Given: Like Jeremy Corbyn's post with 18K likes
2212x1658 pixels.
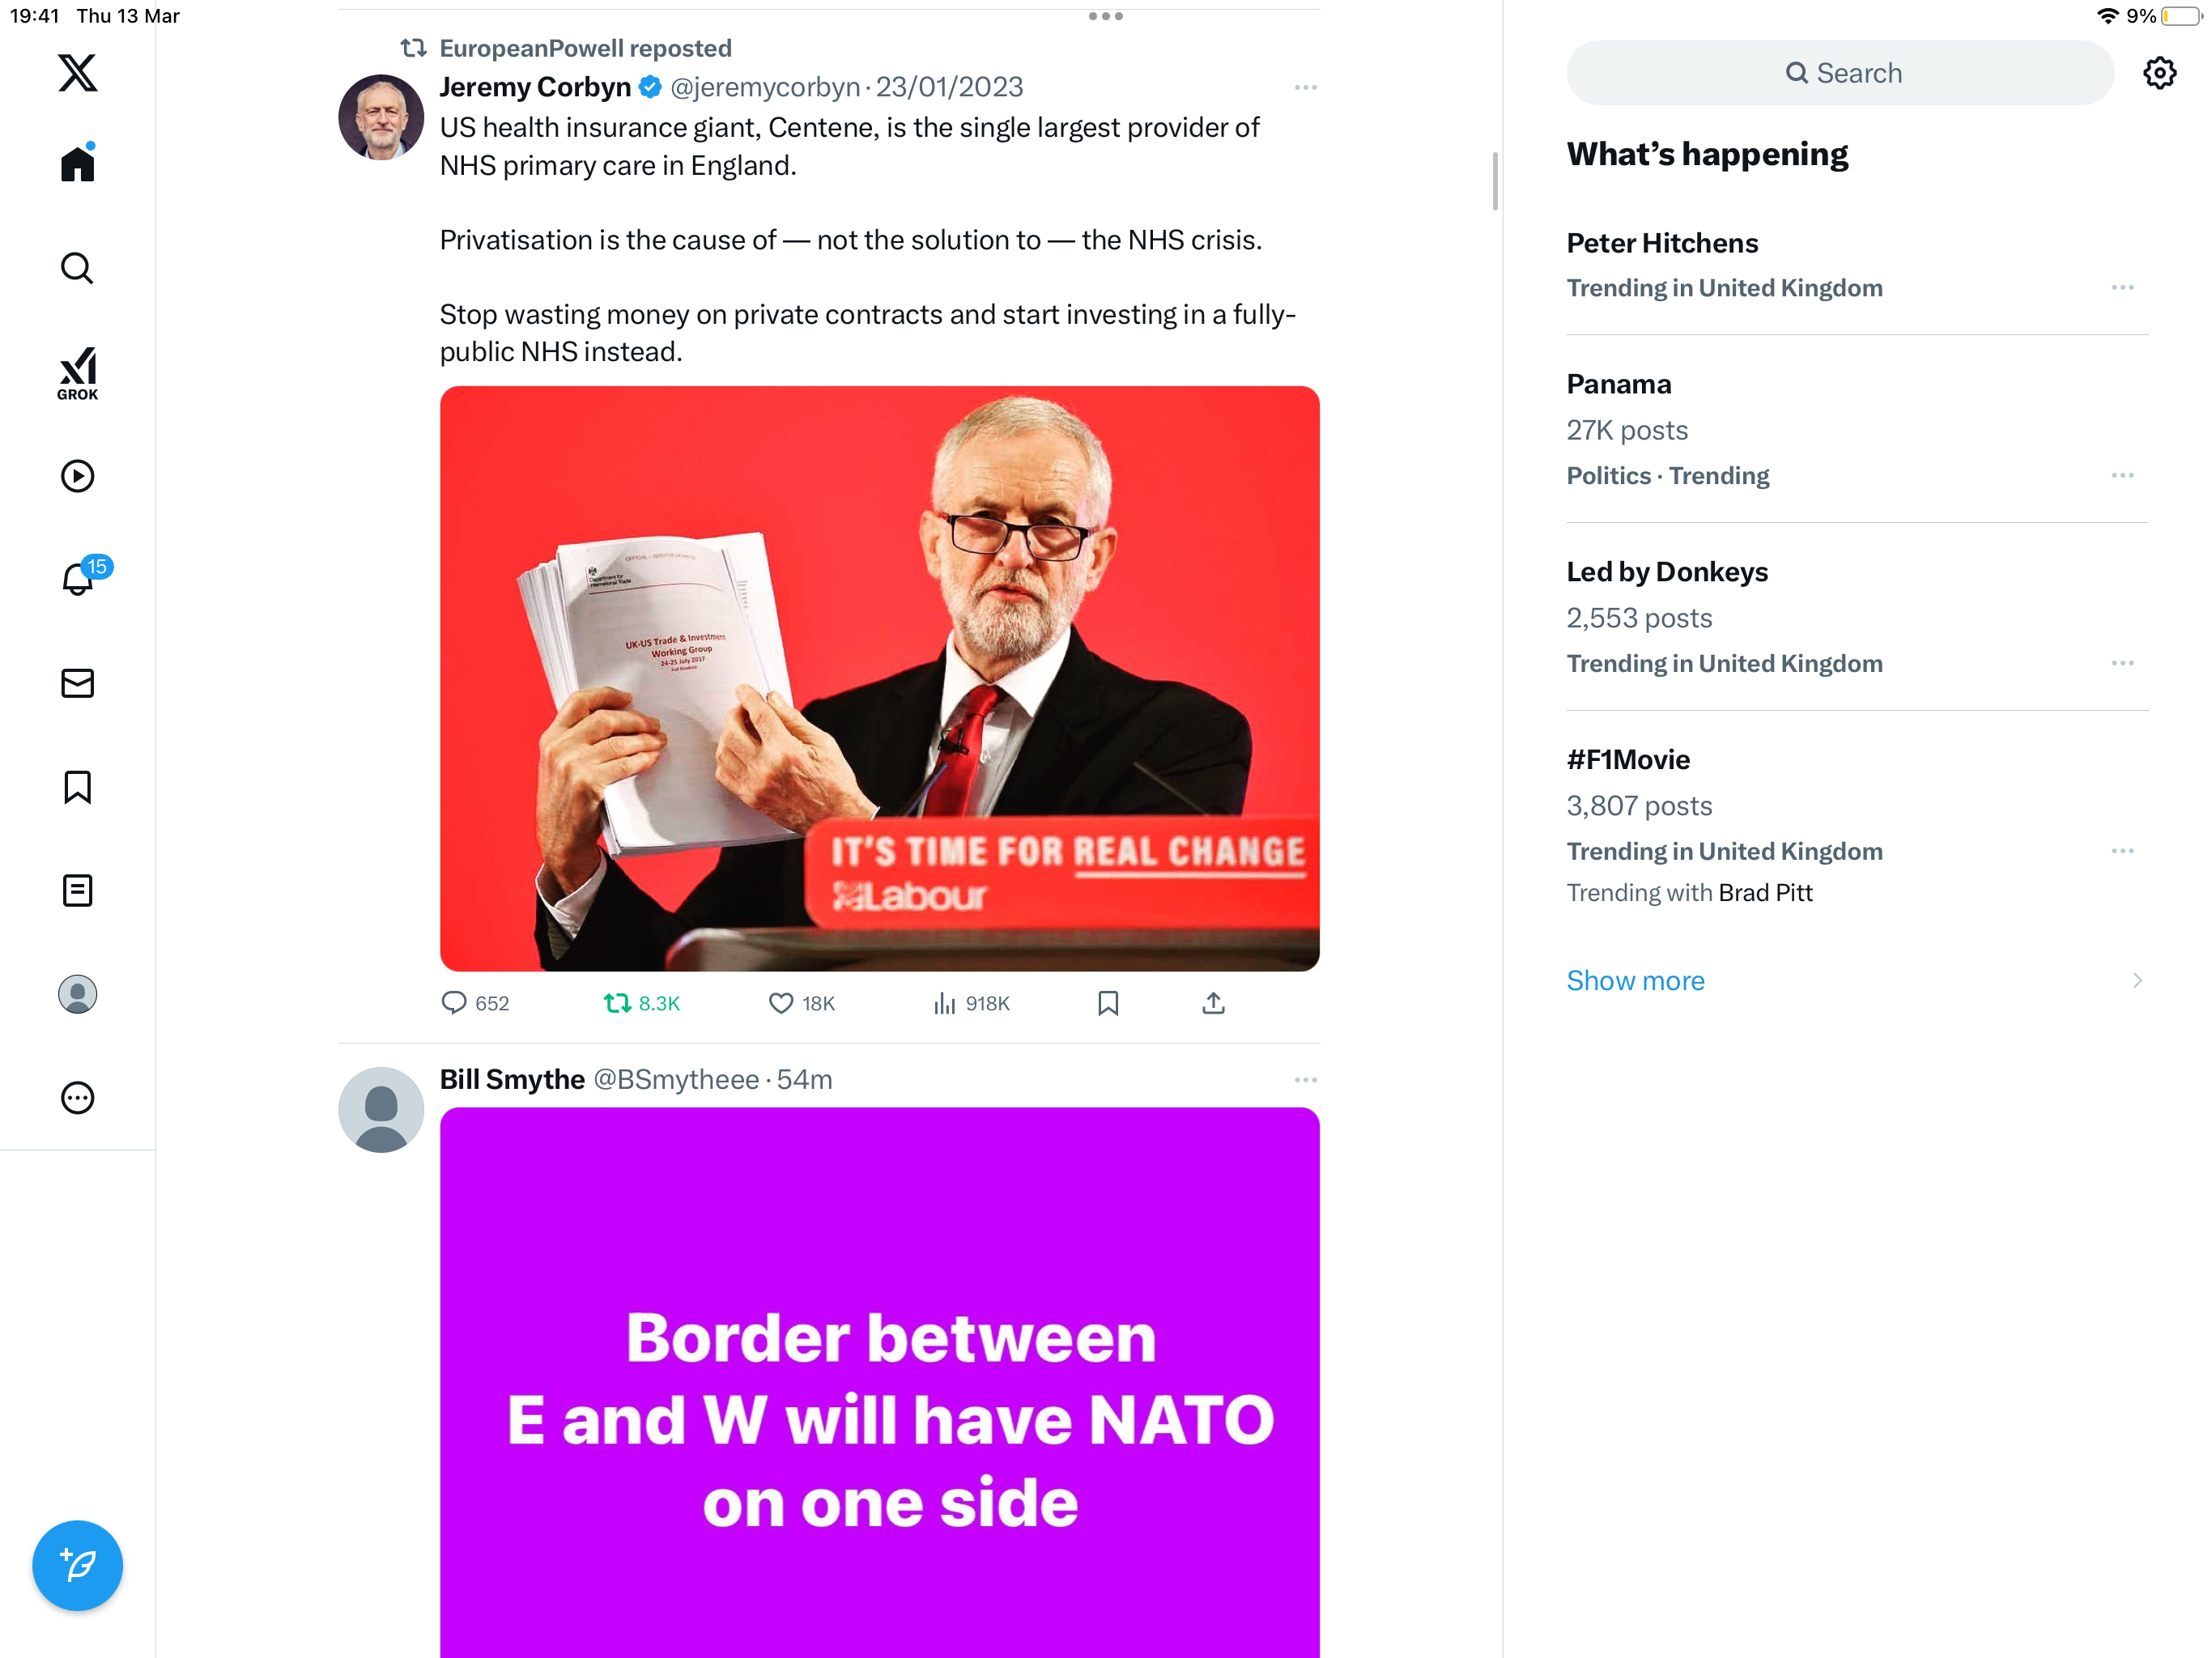Looking at the screenshot, I should point(802,1003).
